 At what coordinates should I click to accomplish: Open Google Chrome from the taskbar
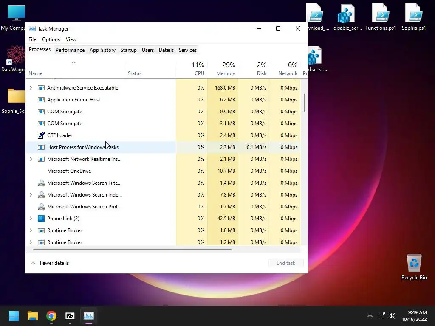51,316
